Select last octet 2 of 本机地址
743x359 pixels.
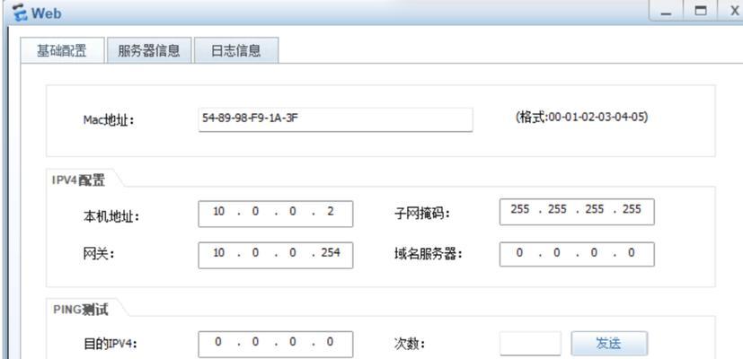tap(330, 211)
